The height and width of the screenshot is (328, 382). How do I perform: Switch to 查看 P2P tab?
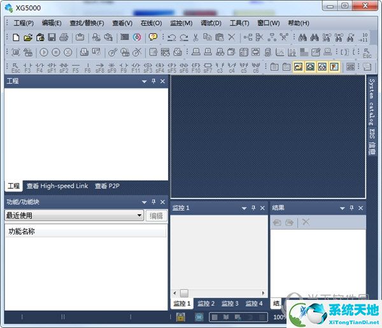tap(107, 186)
